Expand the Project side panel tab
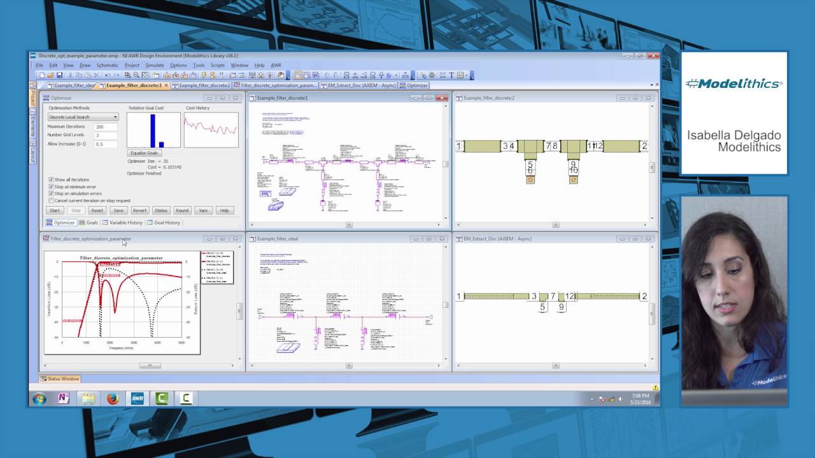Image resolution: width=815 pixels, height=458 pixels. click(x=32, y=94)
